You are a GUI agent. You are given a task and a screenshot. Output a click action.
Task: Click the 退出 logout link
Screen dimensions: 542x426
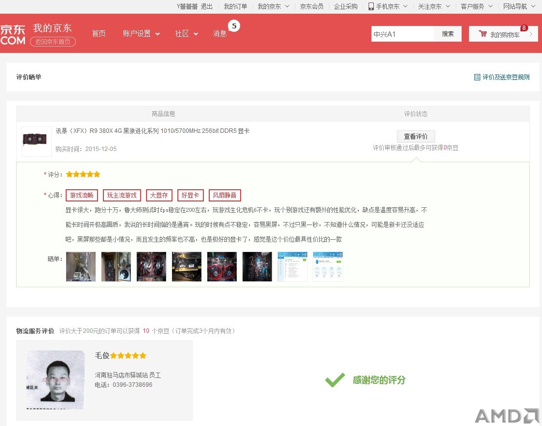207,6
